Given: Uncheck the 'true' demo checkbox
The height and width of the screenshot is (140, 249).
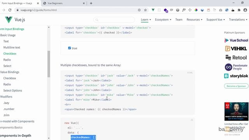Looking at the screenshot, I should (69, 48).
